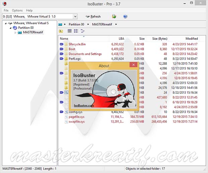Click bytes value 427,680
Image resolution: width=208 pixels, height=173 pixels.
162,97
